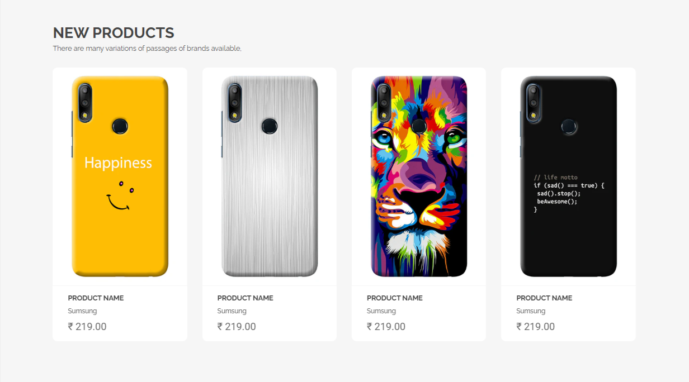Image resolution: width=689 pixels, height=382 pixels.
Task: Click Product Name under the black case
Action: click(544, 298)
